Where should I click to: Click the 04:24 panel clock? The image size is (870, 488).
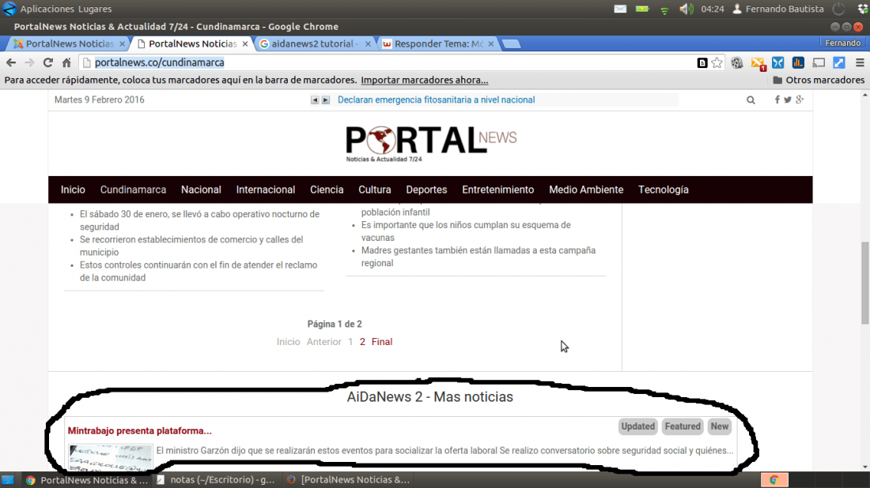713,9
